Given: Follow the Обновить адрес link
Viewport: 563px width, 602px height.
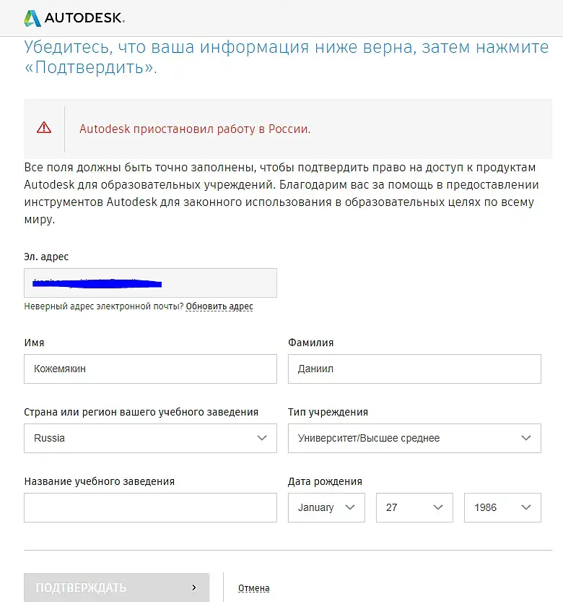Looking at the screenshot, I should [219, 306].
